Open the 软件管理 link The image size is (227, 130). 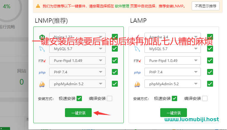[122, 6]
